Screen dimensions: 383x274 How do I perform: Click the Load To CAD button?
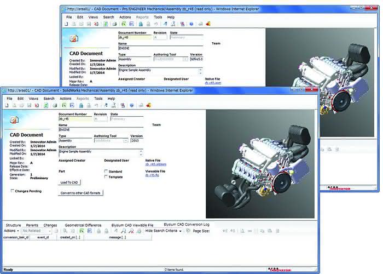[69, 182]
